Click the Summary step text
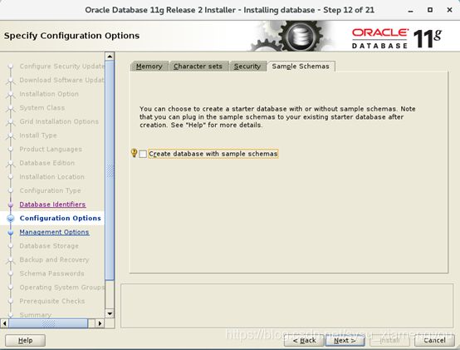460x350 pixels. [36, 315]
